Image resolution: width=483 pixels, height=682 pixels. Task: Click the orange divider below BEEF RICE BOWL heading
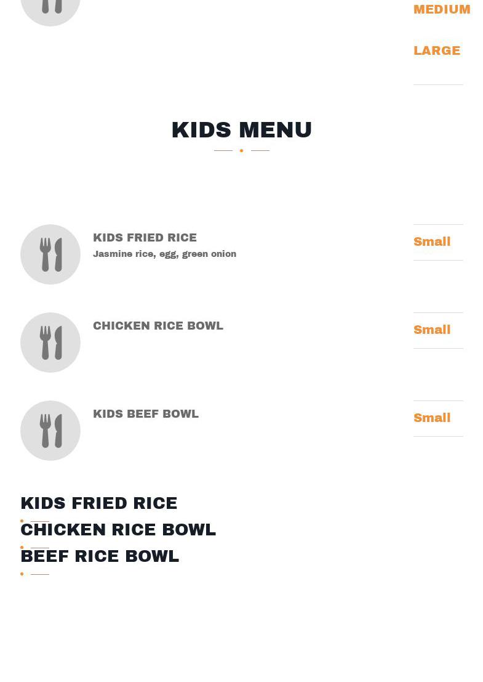click(35, 574)
